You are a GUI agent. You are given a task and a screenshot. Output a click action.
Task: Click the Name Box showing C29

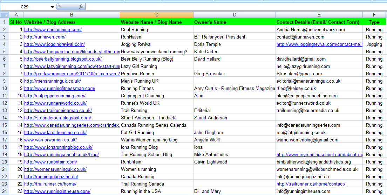(x=25, y=7)
